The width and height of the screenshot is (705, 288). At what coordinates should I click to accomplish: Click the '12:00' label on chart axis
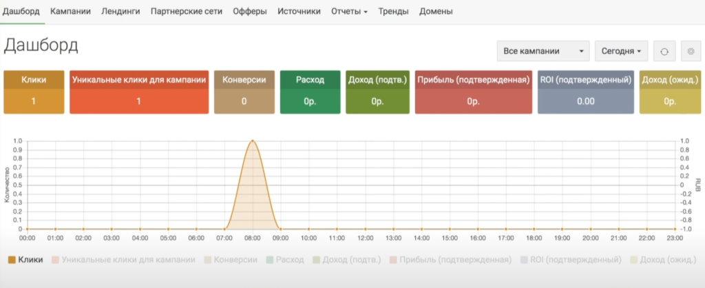tap(365, 238)
